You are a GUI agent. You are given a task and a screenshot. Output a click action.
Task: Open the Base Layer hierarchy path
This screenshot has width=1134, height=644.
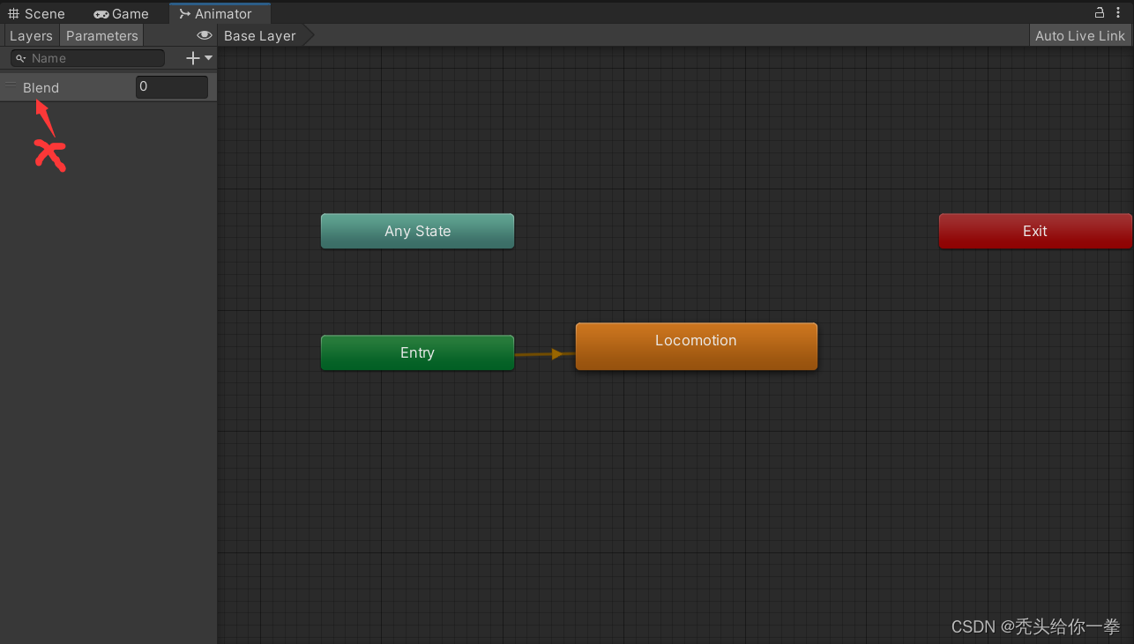pyautogui.click(x=258, y=35)
